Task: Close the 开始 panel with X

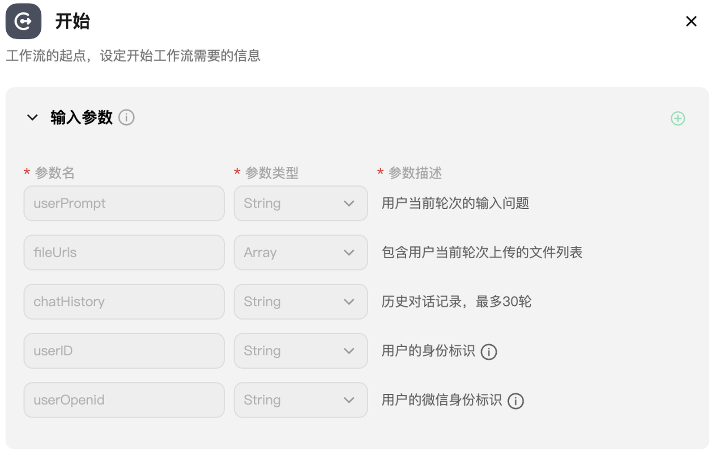Action: [x=691, y=21]
